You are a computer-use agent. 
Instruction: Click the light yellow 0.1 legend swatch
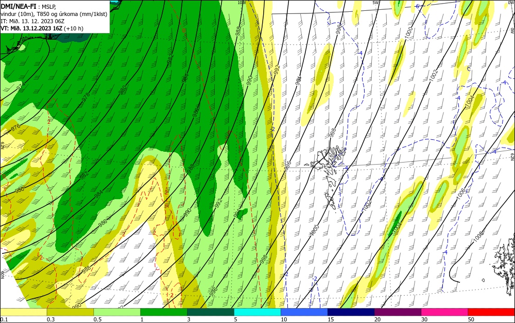click(x=23, y=312)
